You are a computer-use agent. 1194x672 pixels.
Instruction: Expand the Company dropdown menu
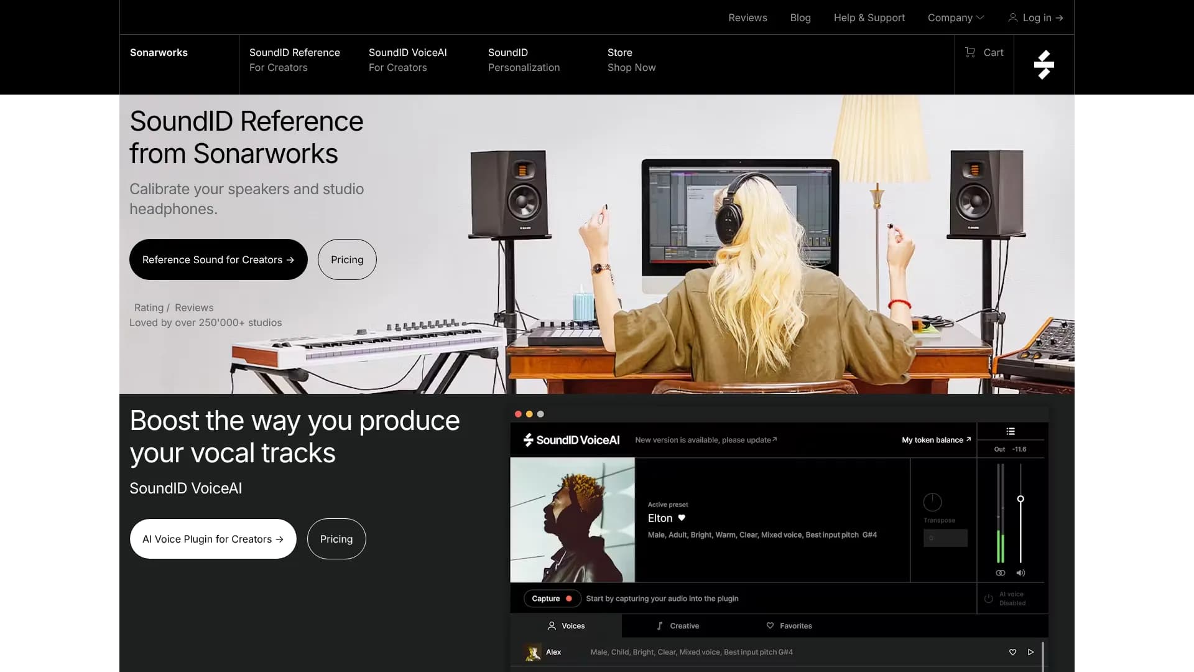pos(955,17)
